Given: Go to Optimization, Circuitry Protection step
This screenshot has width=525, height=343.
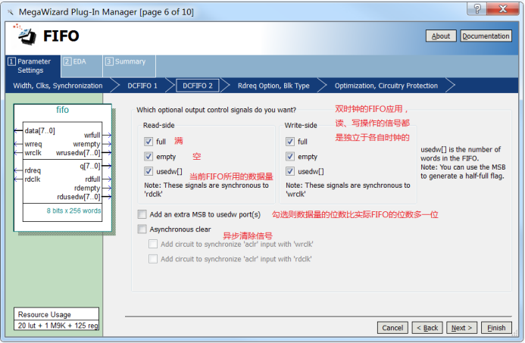Looking at the screenshot, I should (386, 86).
